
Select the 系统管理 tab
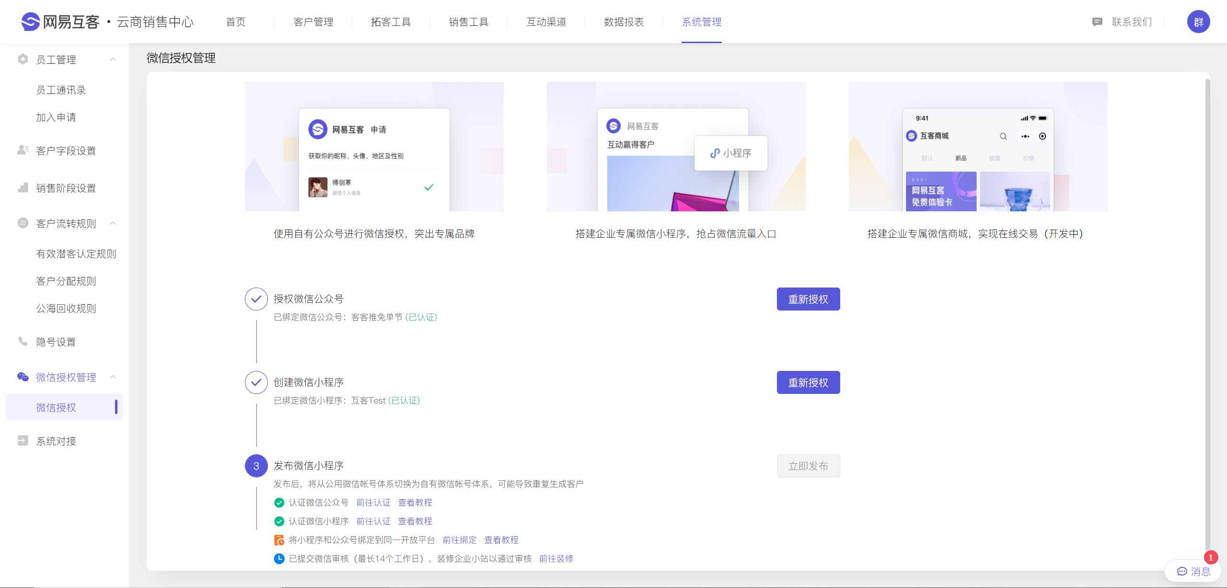[702, 22]
